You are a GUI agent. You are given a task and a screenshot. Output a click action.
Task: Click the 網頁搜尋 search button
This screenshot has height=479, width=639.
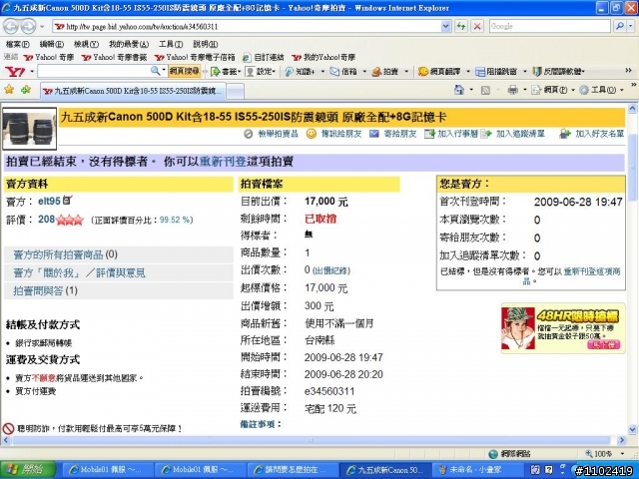[184, 71]
